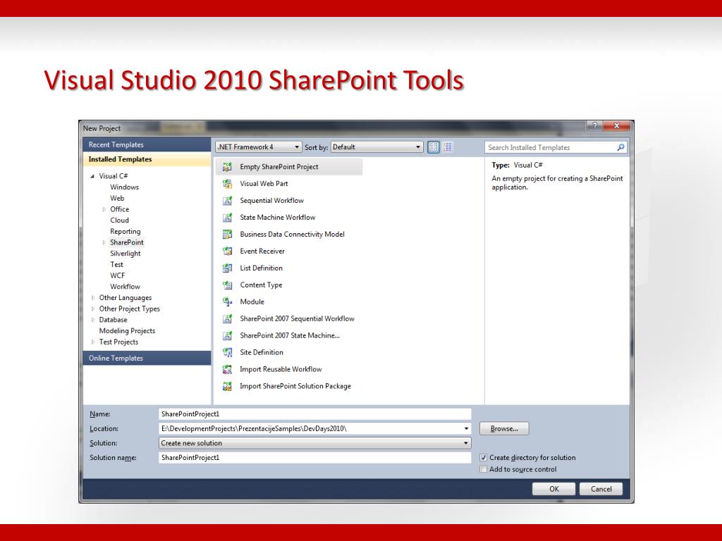
Task: Select the Site Definition template icon
Action: (227, 352)
